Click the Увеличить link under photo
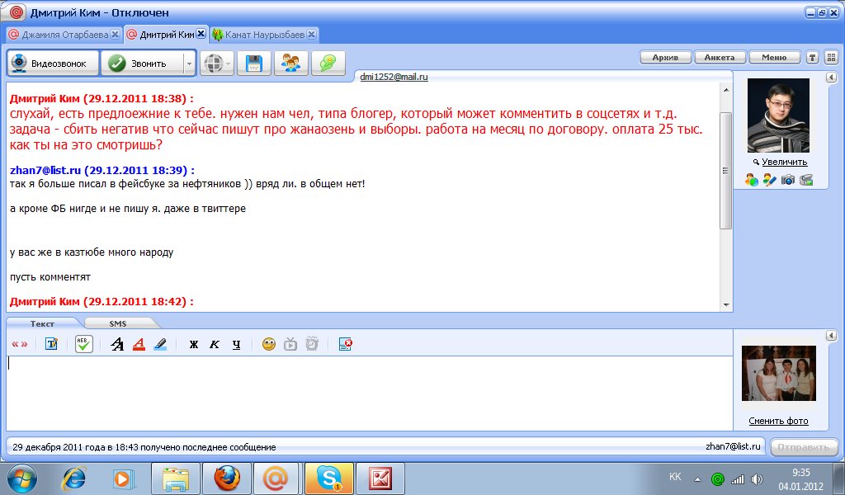Viewport: 845px width, 495px height. click(783, 163)
